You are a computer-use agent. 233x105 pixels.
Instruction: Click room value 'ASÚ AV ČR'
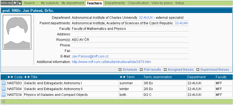coord(80,40)
